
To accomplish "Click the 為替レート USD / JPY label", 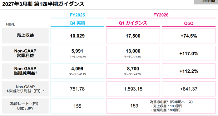I will [x=25, y=106].
